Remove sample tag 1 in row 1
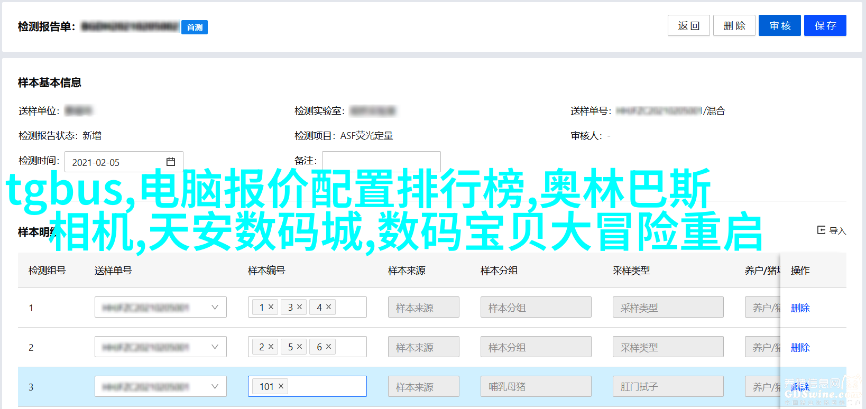The image size is (866, 409). coord(271,306)
